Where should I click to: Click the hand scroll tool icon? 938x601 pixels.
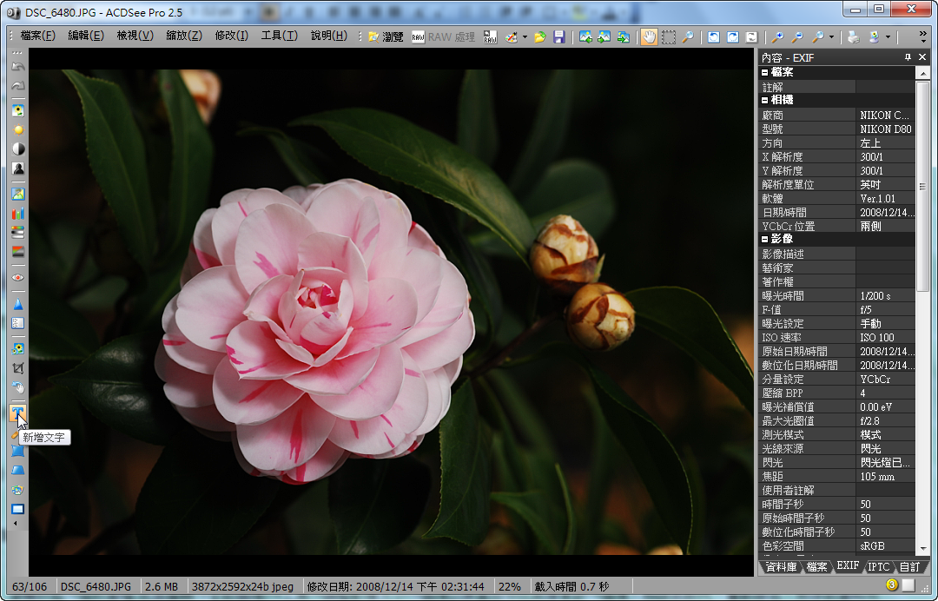pyautogui.click(x=648, y=36)
